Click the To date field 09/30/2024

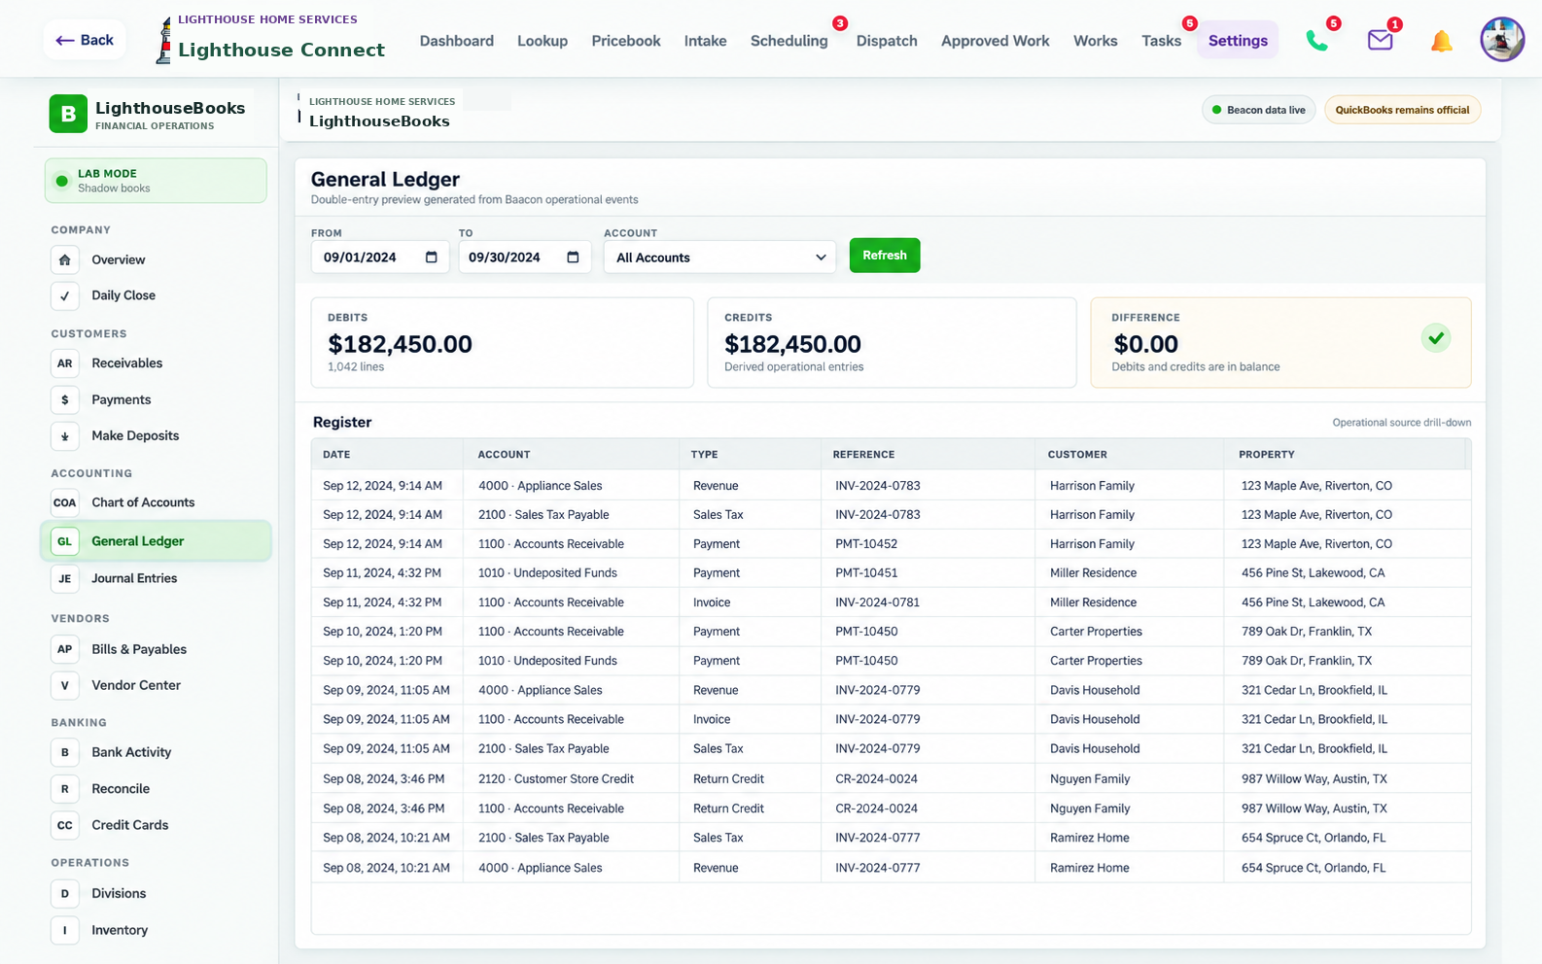tap(524, 258)
